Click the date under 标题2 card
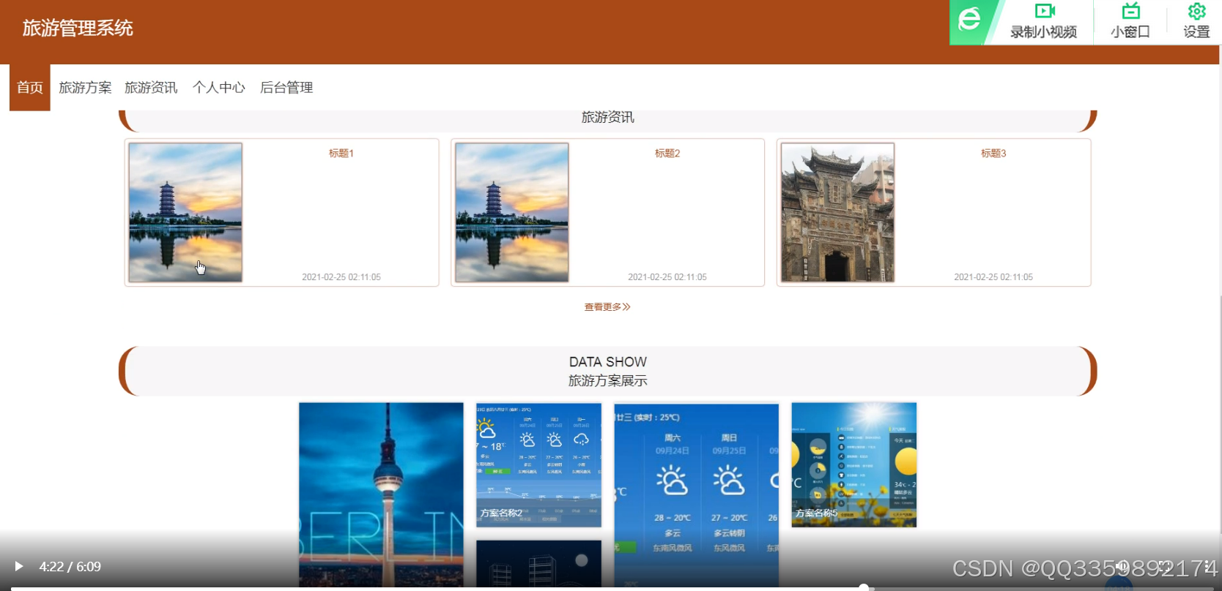Viewport: 1222px width, 591px height. 667,277
